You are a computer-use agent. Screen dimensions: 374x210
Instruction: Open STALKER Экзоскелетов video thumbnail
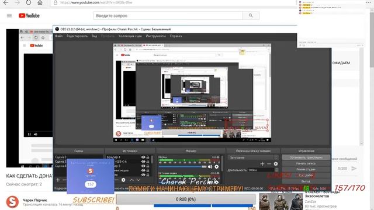pyautogui.click(x=281, y=201)
